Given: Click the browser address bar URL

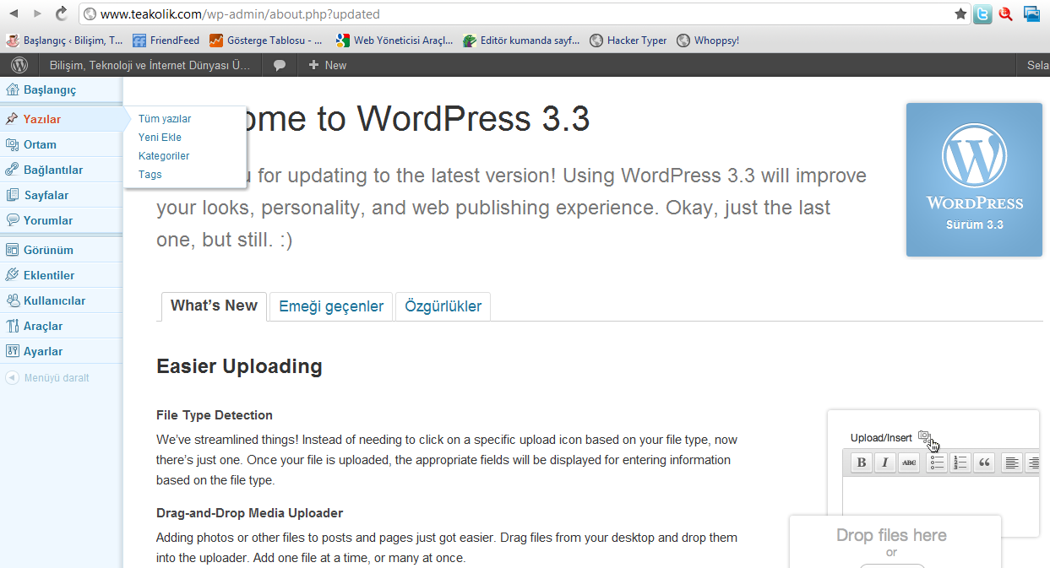Looking at the screenshot, I should point(240,14).
